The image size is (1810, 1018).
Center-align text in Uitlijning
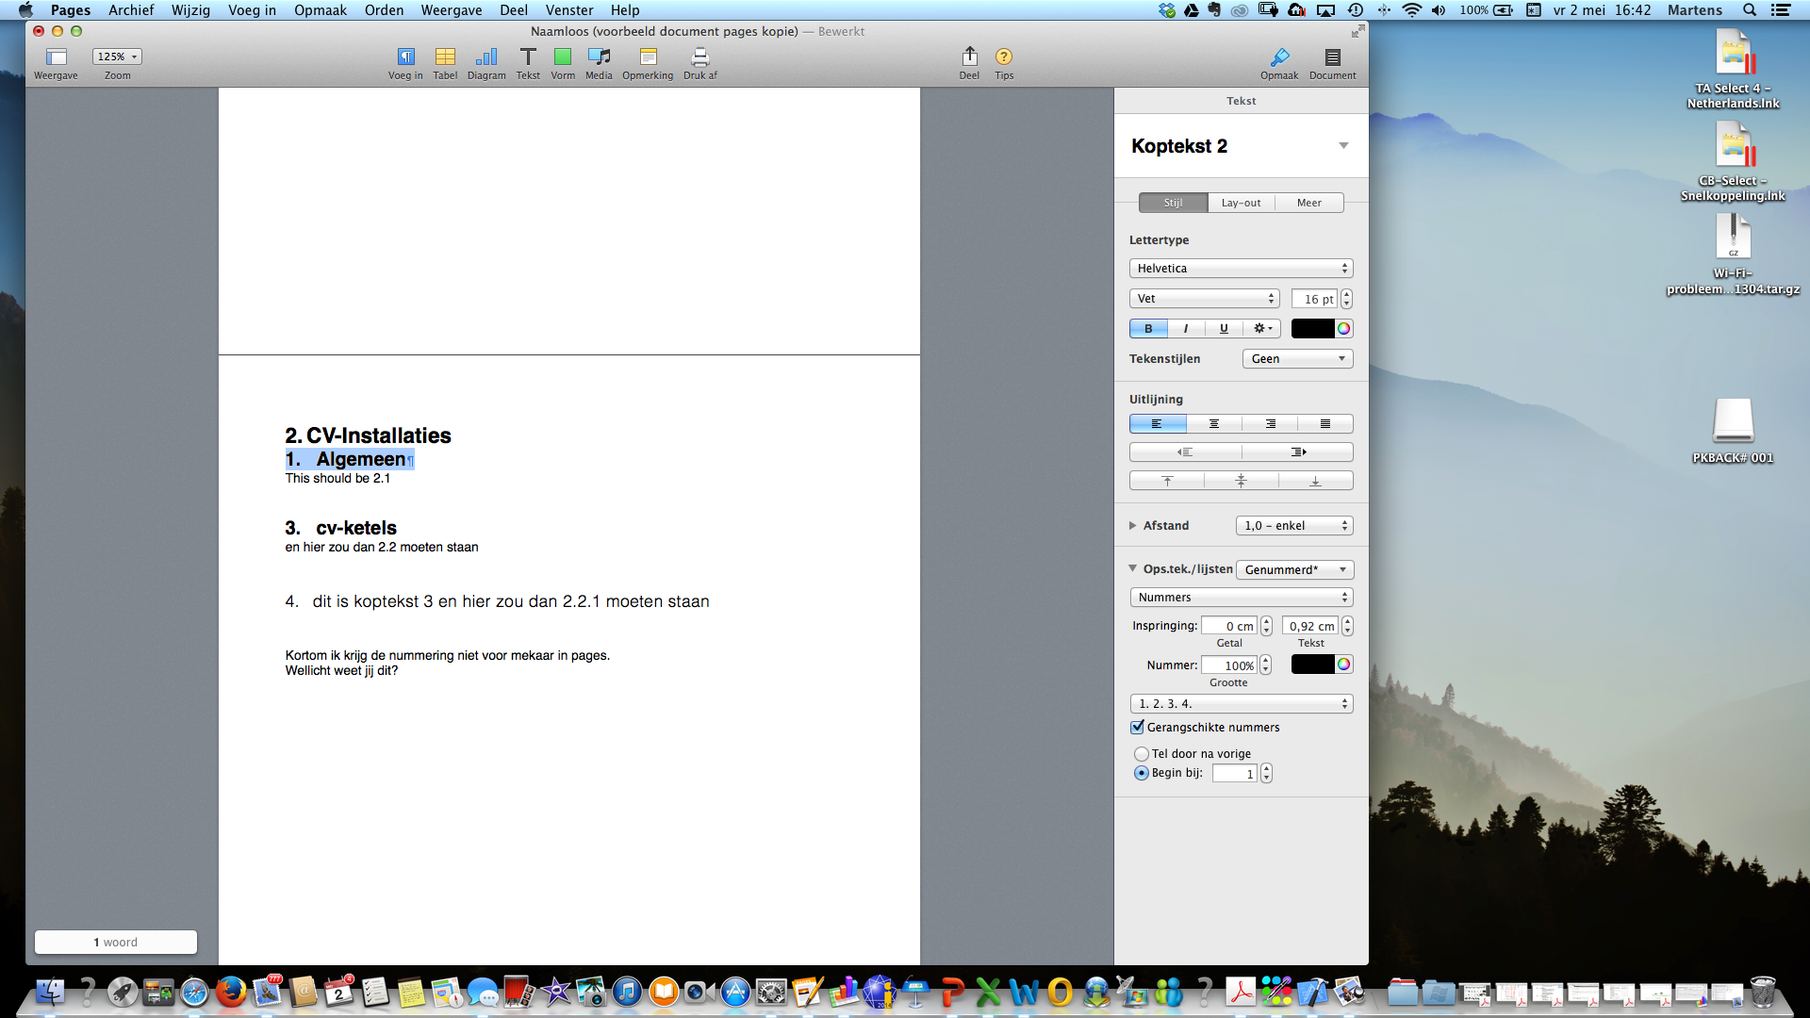pyautogui.click(x=1213, y=424)
